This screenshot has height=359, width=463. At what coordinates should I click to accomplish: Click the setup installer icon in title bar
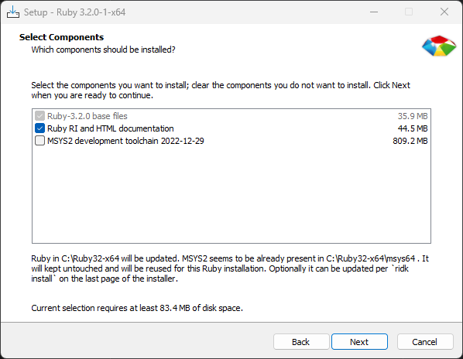(x=13, y=12)
